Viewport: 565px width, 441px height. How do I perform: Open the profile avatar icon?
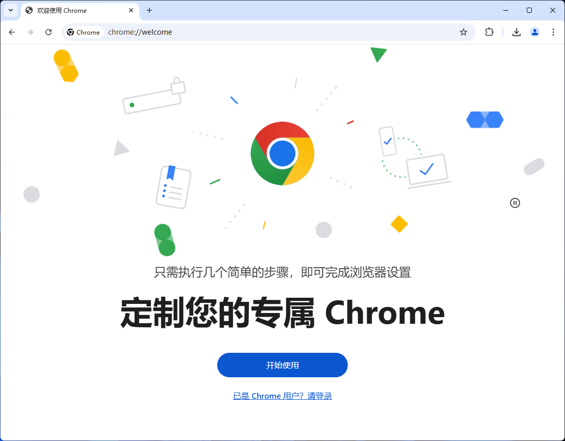point(535,32)
